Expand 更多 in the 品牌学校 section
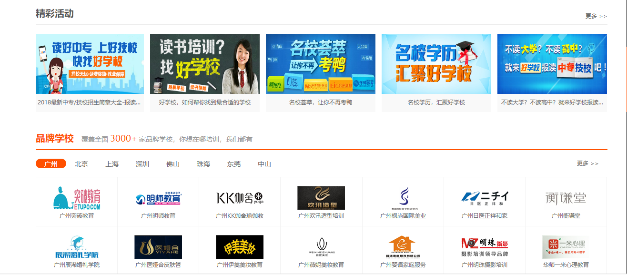This screenshot has width=627, height=275. pyautogui.click(x=587, y=163)
